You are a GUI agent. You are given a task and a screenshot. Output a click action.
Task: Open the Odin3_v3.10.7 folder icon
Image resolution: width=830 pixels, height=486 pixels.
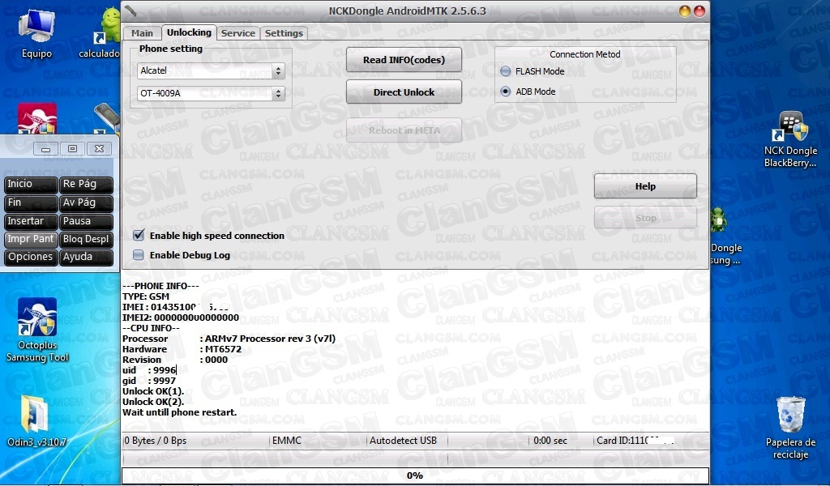(x=36, y=421)
